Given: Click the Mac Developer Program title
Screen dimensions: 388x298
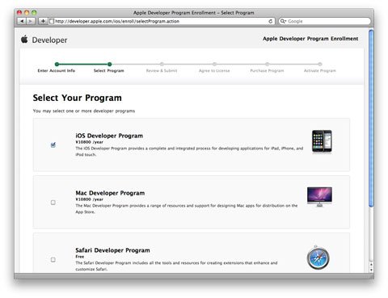Looking at the screenshot, I should (x=110, y=193).
